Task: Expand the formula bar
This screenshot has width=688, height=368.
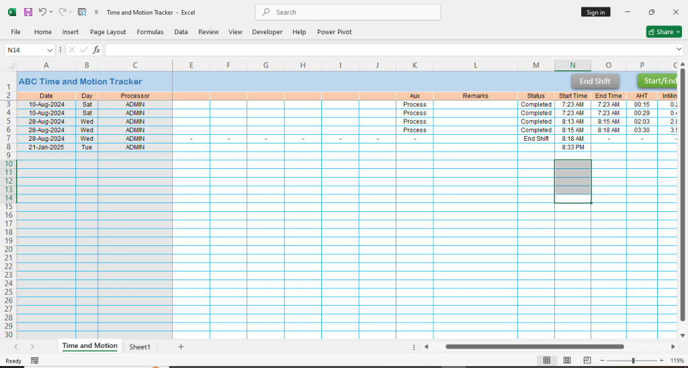Action: pos(679,50)
